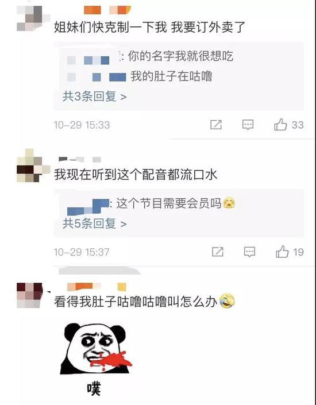The image size is (316, 405).
Task: Open the third commenter's avatar
Action: pyautogui.click(x=30, y=295)
